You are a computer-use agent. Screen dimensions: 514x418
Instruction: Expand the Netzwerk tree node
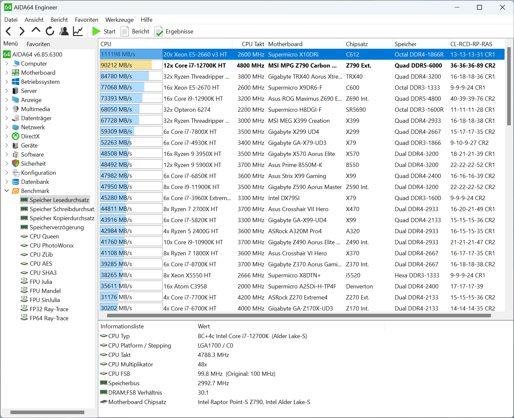tap(7, 127)
